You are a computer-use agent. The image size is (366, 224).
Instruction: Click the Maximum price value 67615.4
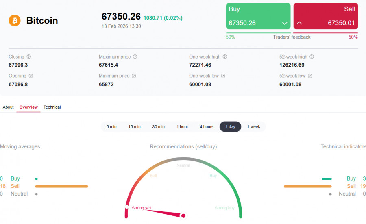pyautogui.click(x=108, y=65)
